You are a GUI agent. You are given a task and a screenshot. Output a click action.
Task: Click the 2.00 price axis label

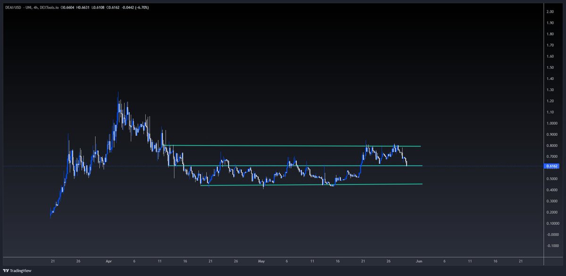550,12
